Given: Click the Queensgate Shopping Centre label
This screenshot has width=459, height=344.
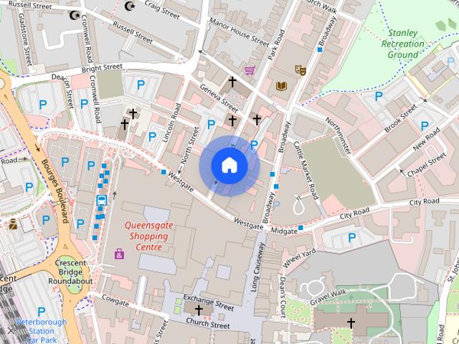Looking at the screenshot, I should pyautogui.click(x=150, y=236).
